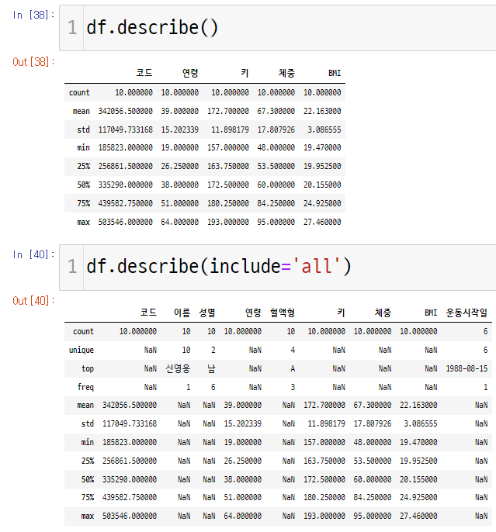Click min 키 value 157.000000 in Out[38] table
The height and width of the screenshot is (532, 496).
pyautogui.click(x=227, y=147)
